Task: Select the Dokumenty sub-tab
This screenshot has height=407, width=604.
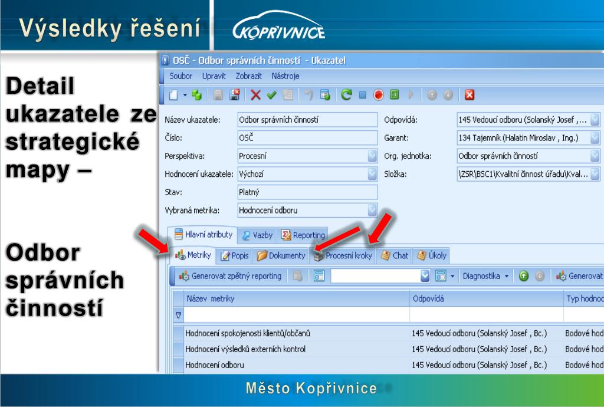Action: (281, 255)
